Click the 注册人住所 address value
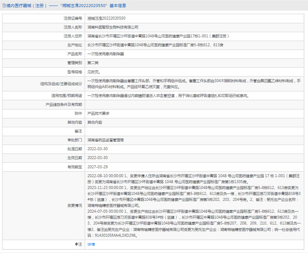The height and width of the screenshot is (253, 308). pyautogui.click(x=158, y=36)
